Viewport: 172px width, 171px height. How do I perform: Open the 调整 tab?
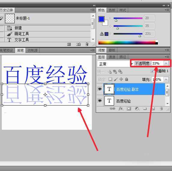[x=101, y=50]
